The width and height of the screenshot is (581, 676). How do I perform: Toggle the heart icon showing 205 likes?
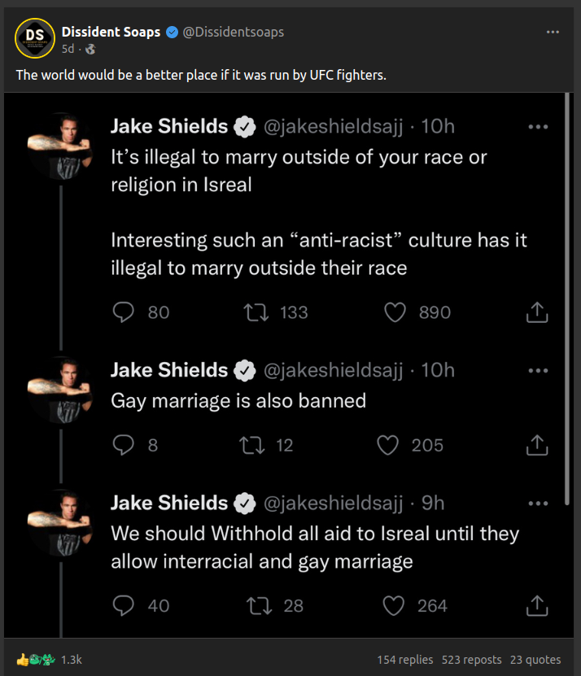(x=388, y=445)
